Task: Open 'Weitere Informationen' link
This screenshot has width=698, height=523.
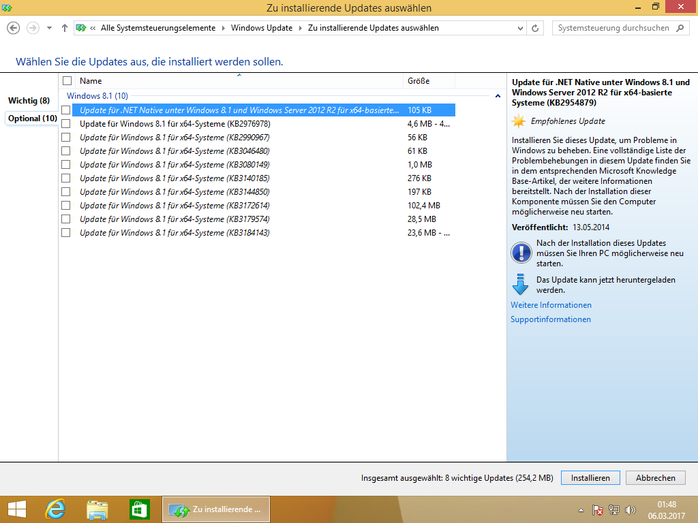Action: [x=551, y=305]
